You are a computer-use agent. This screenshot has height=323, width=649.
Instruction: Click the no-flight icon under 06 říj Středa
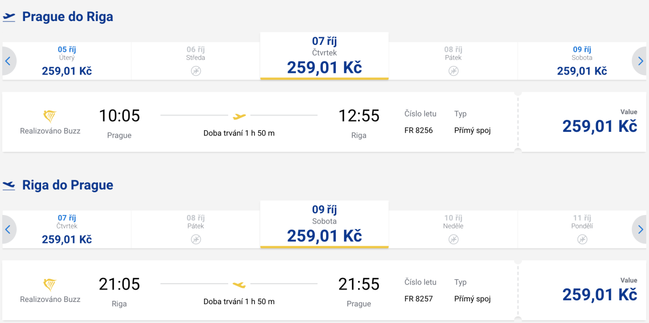coord(196,71)
